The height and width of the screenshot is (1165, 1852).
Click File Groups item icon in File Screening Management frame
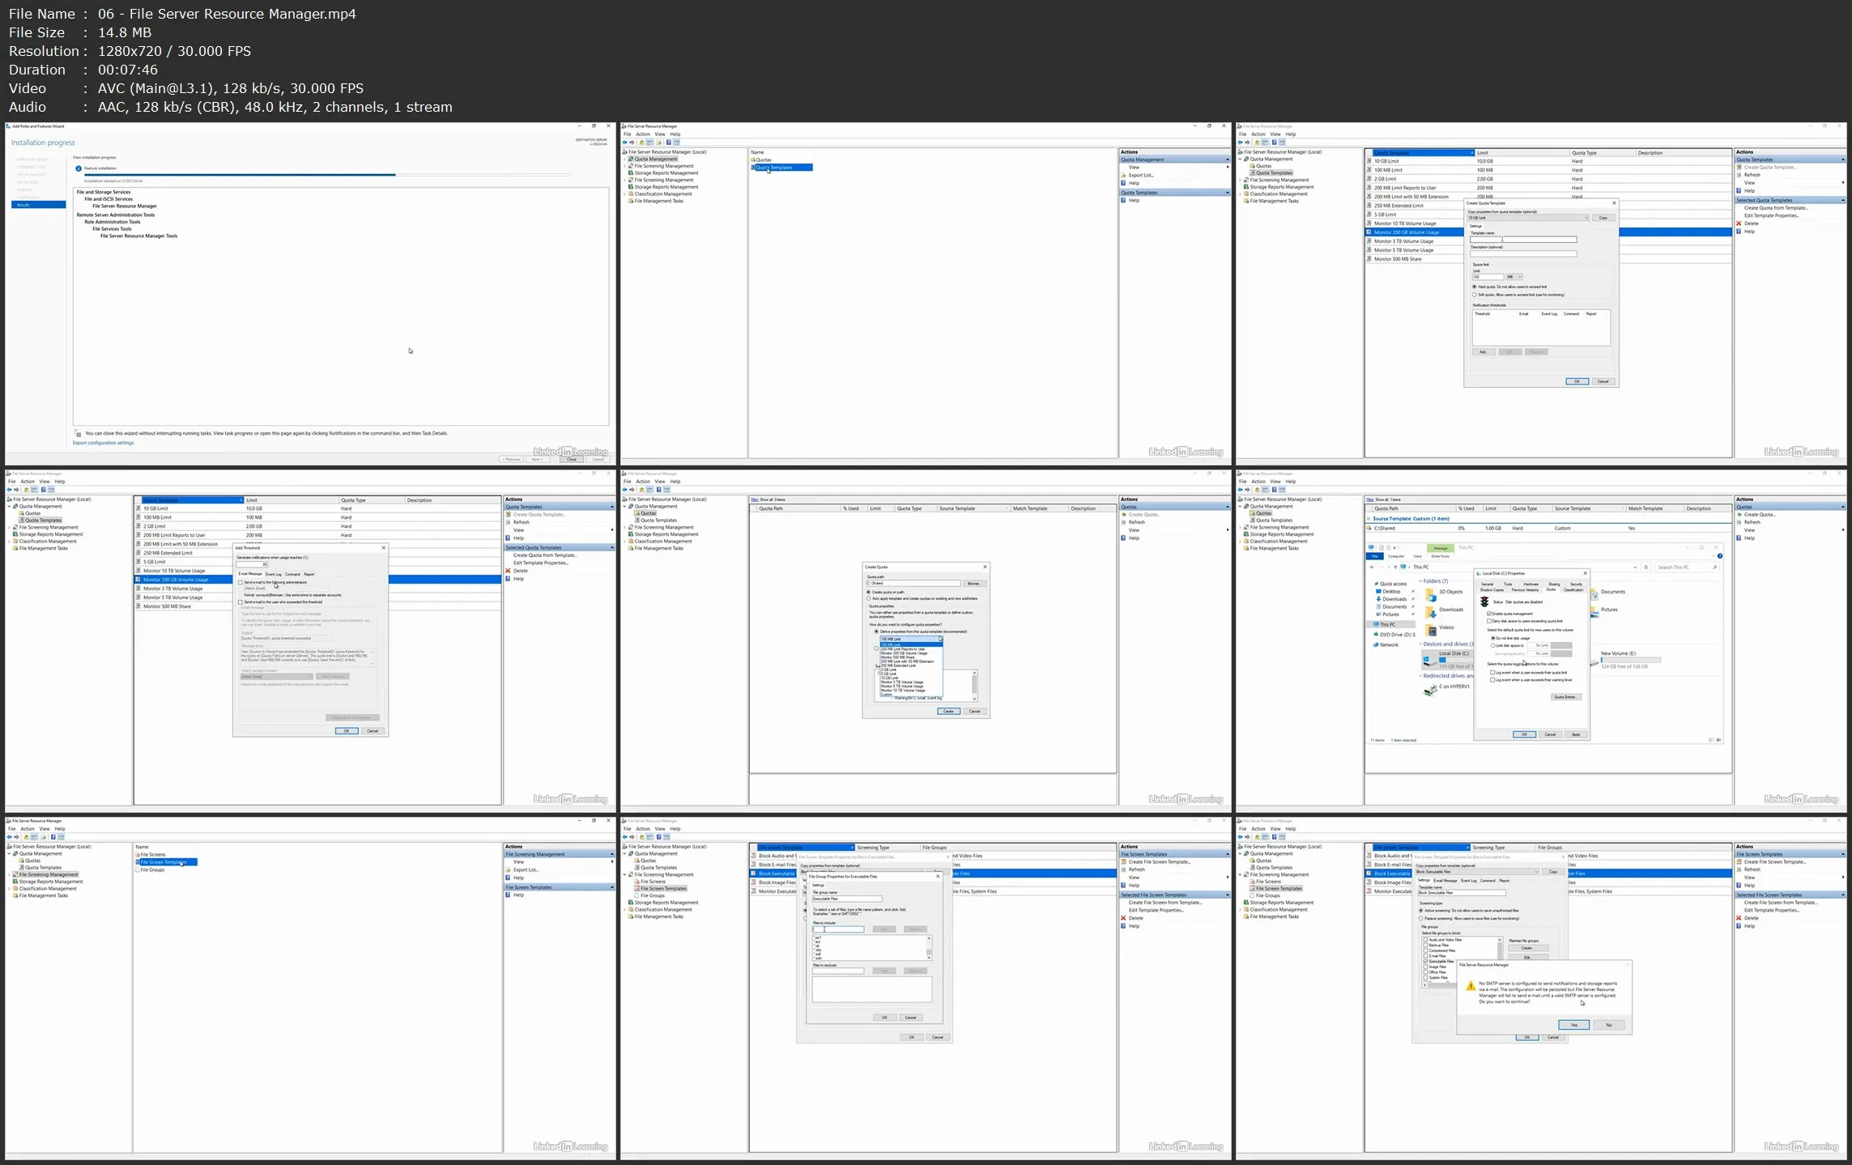(138, 869)
